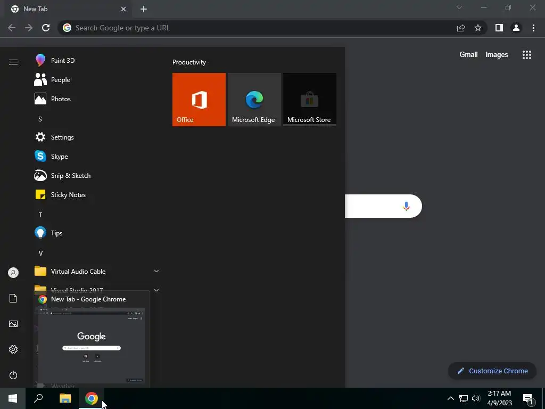Click the Google search box
The image size is (545, 409).
point(383,206)
